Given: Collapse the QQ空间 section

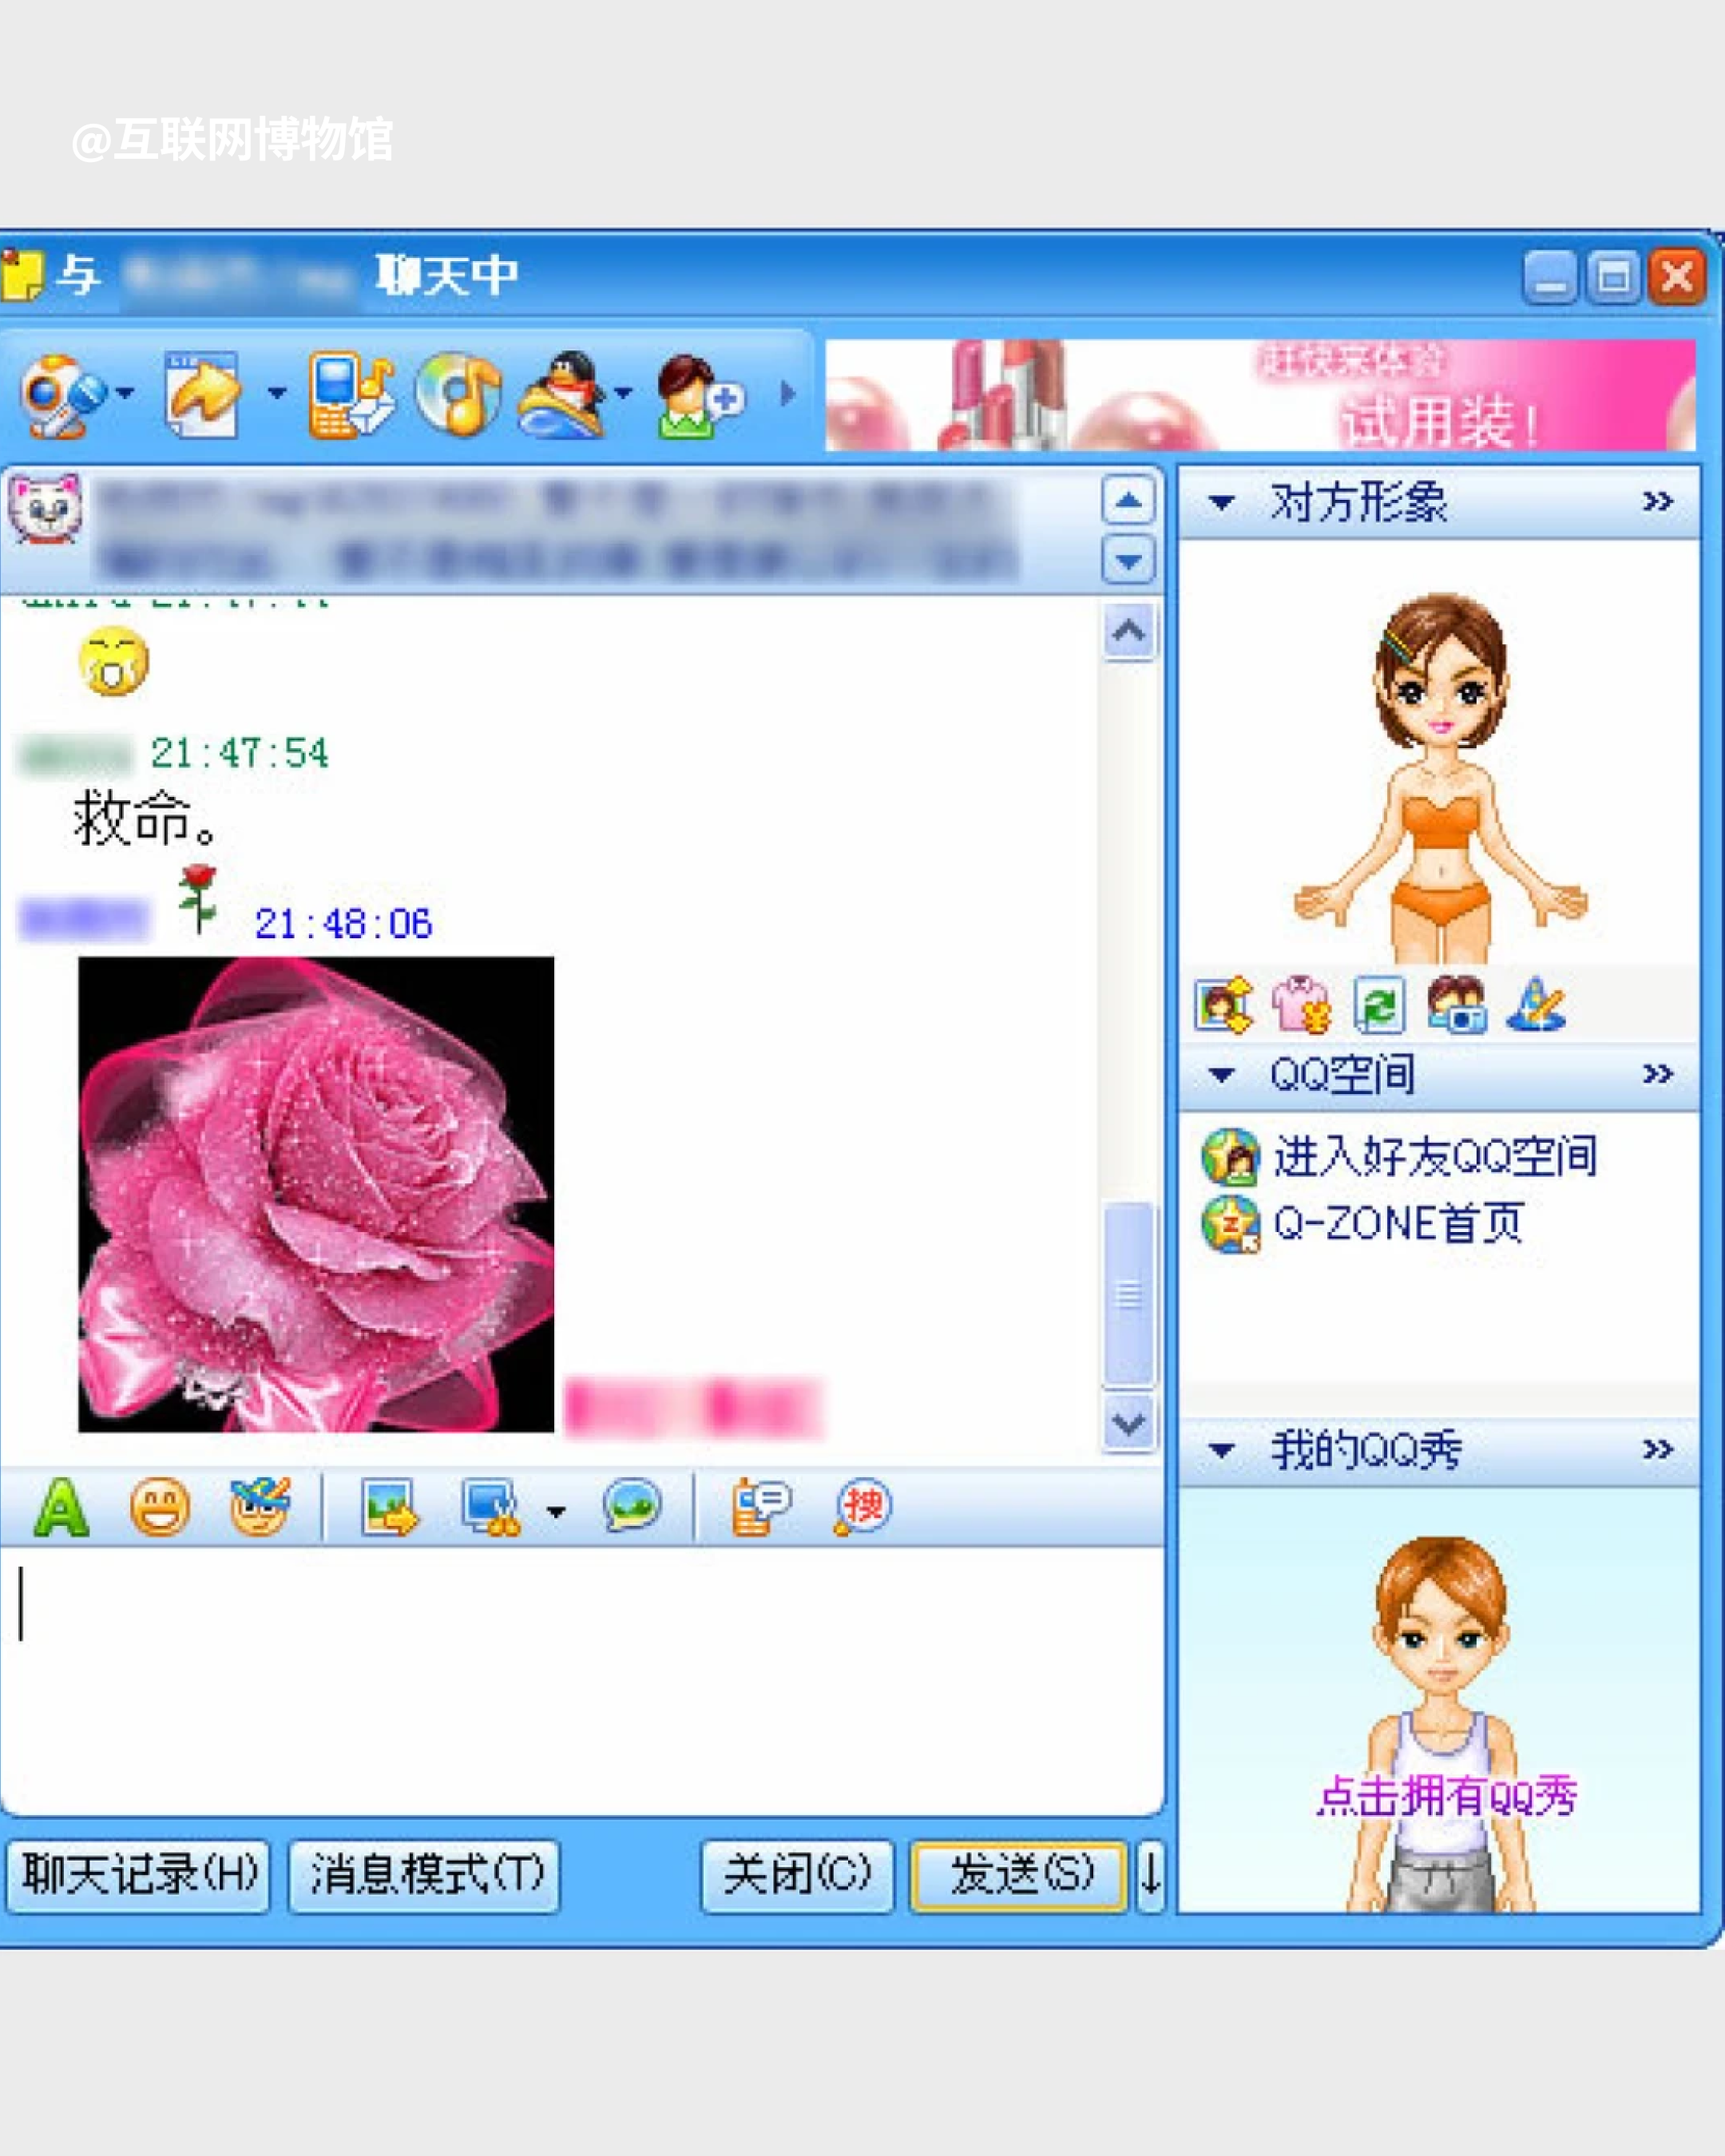Looking at the screenshot, I should click(1221, 1075).
